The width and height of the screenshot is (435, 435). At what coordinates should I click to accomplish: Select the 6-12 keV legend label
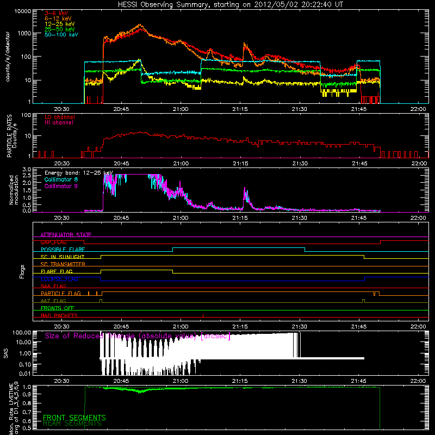(x=58, y=18)
